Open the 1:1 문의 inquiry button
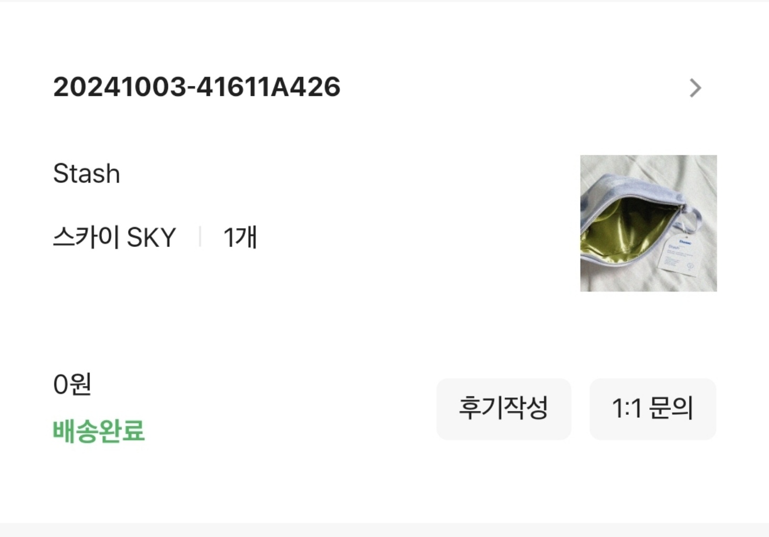Screen dimensions: 769x537 coord(653,409)
